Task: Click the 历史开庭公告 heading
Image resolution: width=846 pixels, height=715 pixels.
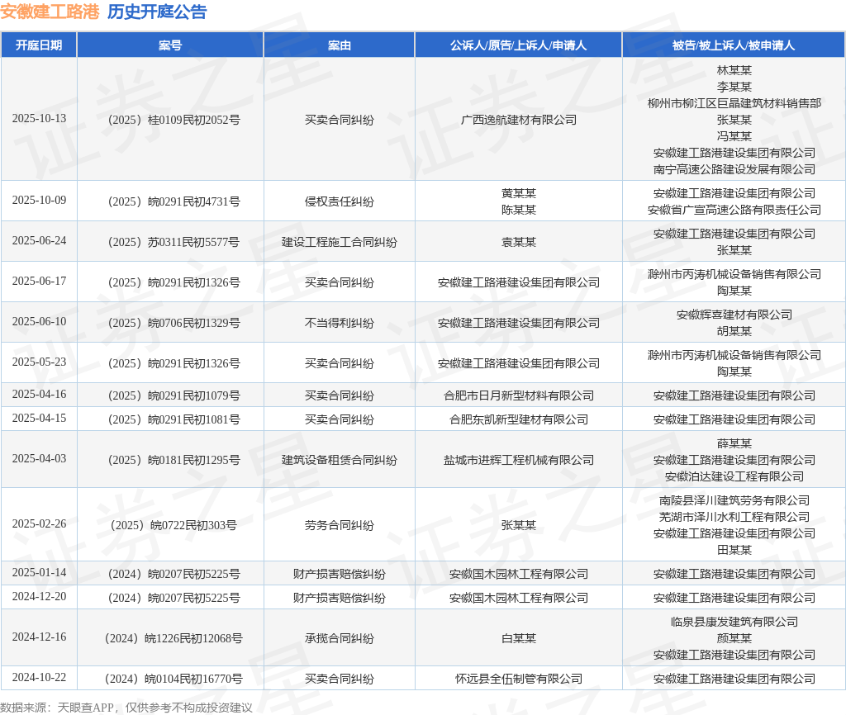Action: [x=157, y=12]
